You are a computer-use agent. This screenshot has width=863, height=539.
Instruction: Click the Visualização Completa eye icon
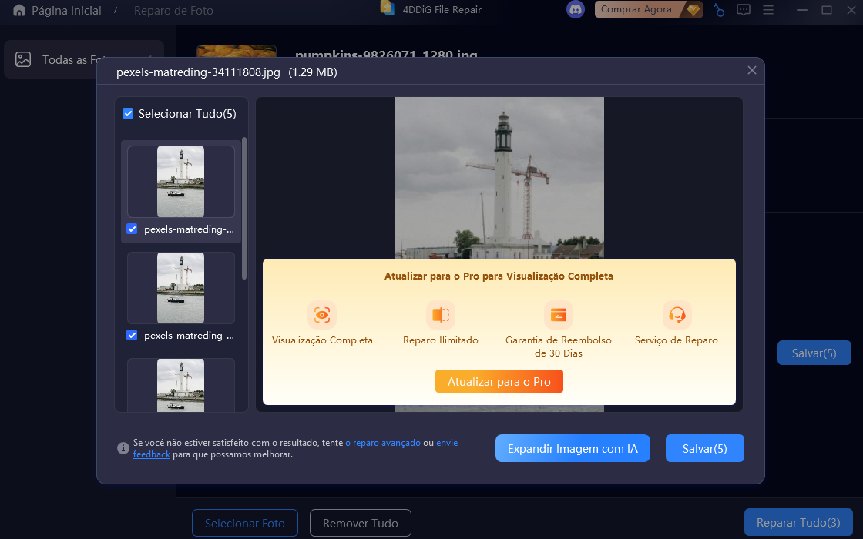322,315
